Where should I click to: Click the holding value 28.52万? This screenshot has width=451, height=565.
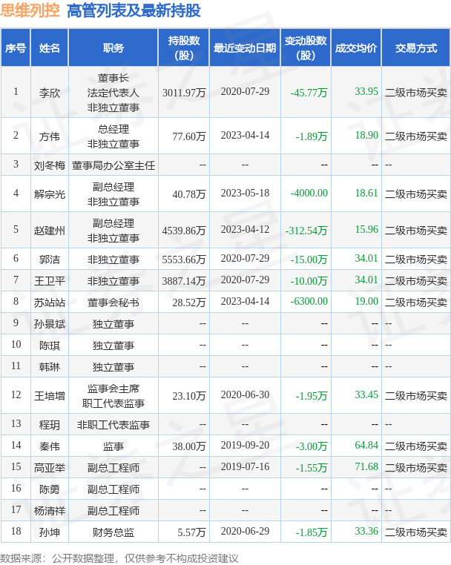[x=189, y=303]
